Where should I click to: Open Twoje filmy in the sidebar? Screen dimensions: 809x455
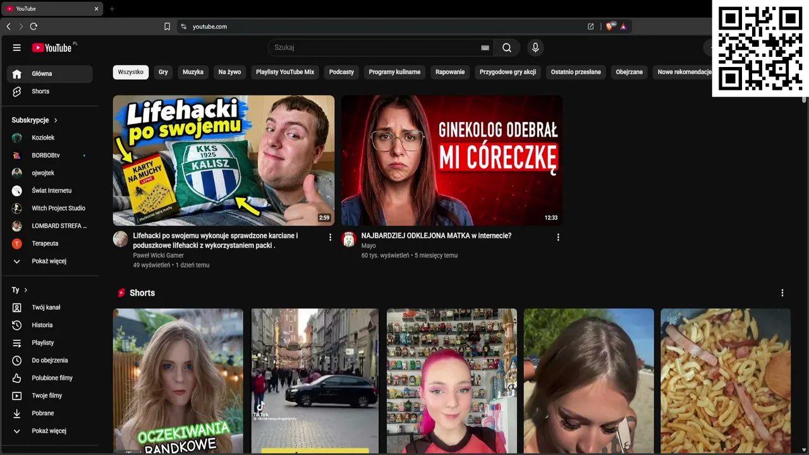50,396
